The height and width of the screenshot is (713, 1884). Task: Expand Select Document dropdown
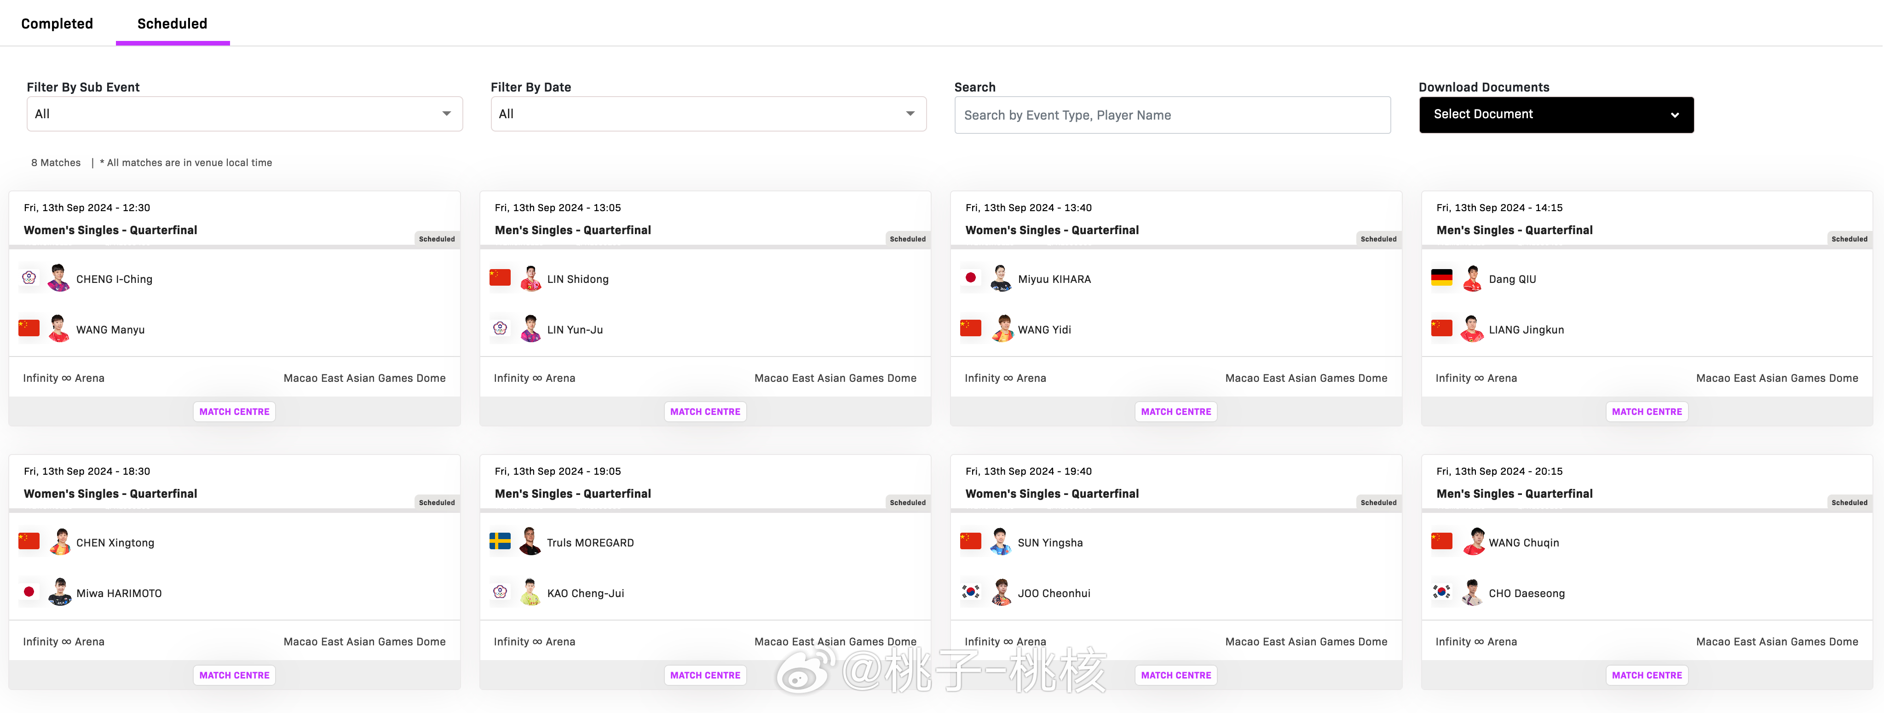click(1556, 114)
